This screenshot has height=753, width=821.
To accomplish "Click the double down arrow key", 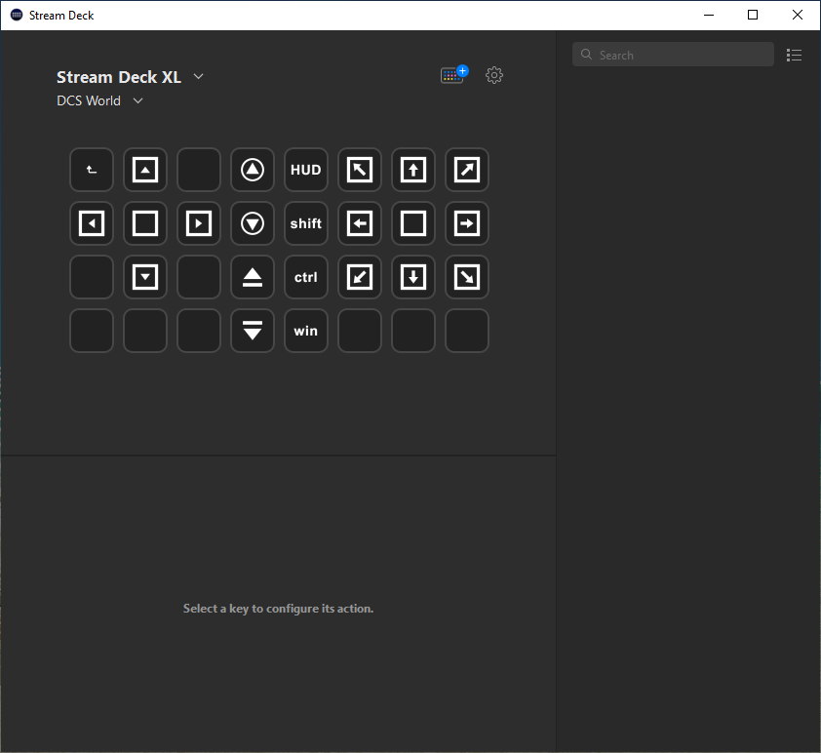I will (x=253, y=331).
